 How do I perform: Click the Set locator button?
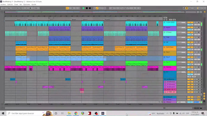pos(165,18)
